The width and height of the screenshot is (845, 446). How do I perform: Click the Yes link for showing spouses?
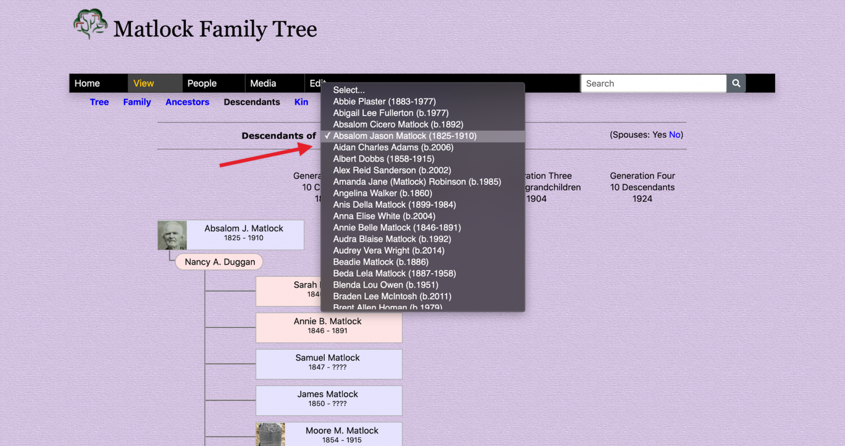point(659,134)
